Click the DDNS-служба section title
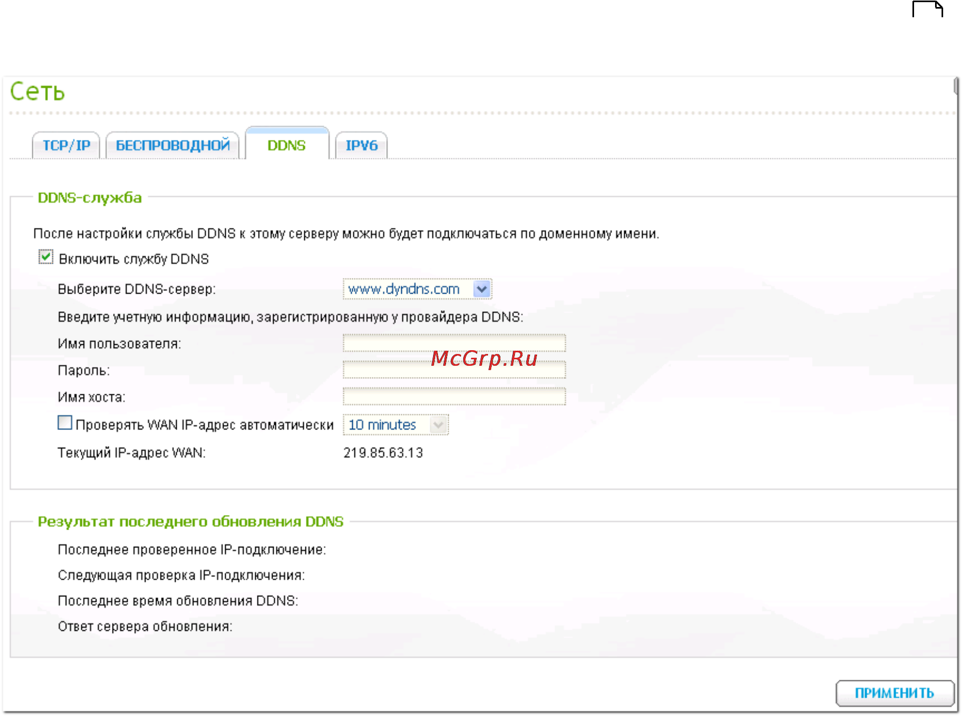Viewport: 962px width, 716px height. point(90,198)
